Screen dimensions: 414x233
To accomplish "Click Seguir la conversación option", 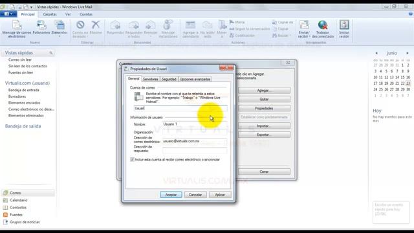I will tap(250, 28).
